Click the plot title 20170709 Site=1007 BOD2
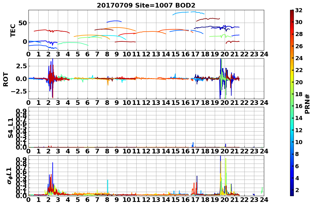This screenshot has height=206, width=313. [x=146, y=6]
